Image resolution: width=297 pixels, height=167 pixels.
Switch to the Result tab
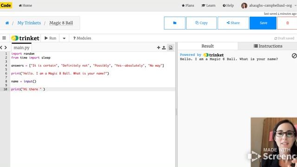click(207, 46)
